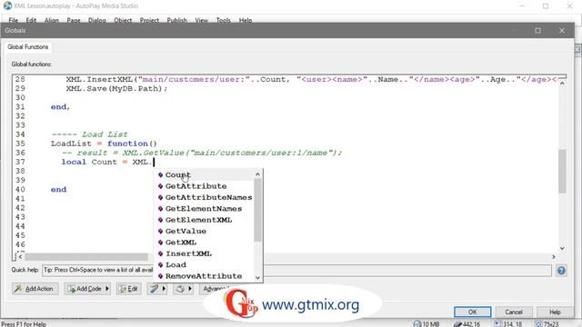Image resolution: width=582 pixels, height=327 pixels.
Task: Choose GetElementXML from the suggestion list
Action: tap(198, 220)
